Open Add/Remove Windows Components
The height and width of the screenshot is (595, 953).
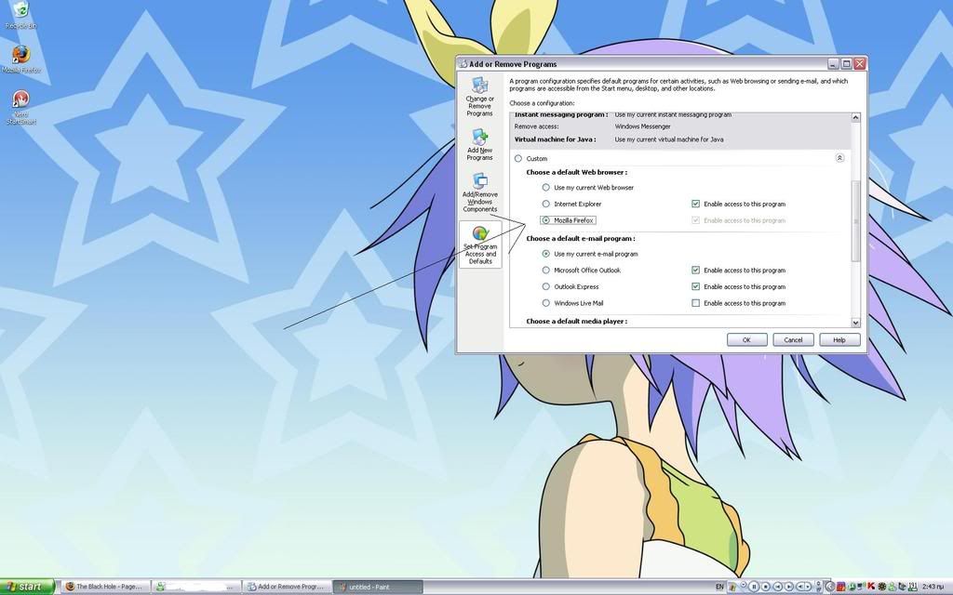tap(479, 193)
